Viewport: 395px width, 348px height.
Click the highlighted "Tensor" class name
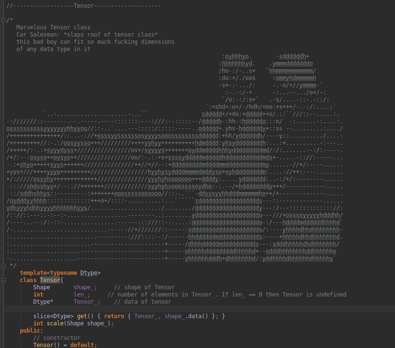tap(50, 280)
